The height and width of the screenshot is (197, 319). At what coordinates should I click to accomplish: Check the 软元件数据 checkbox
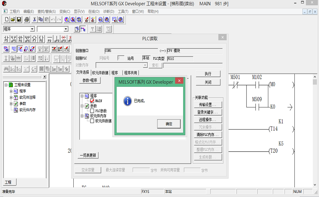[x=92, y=121]
